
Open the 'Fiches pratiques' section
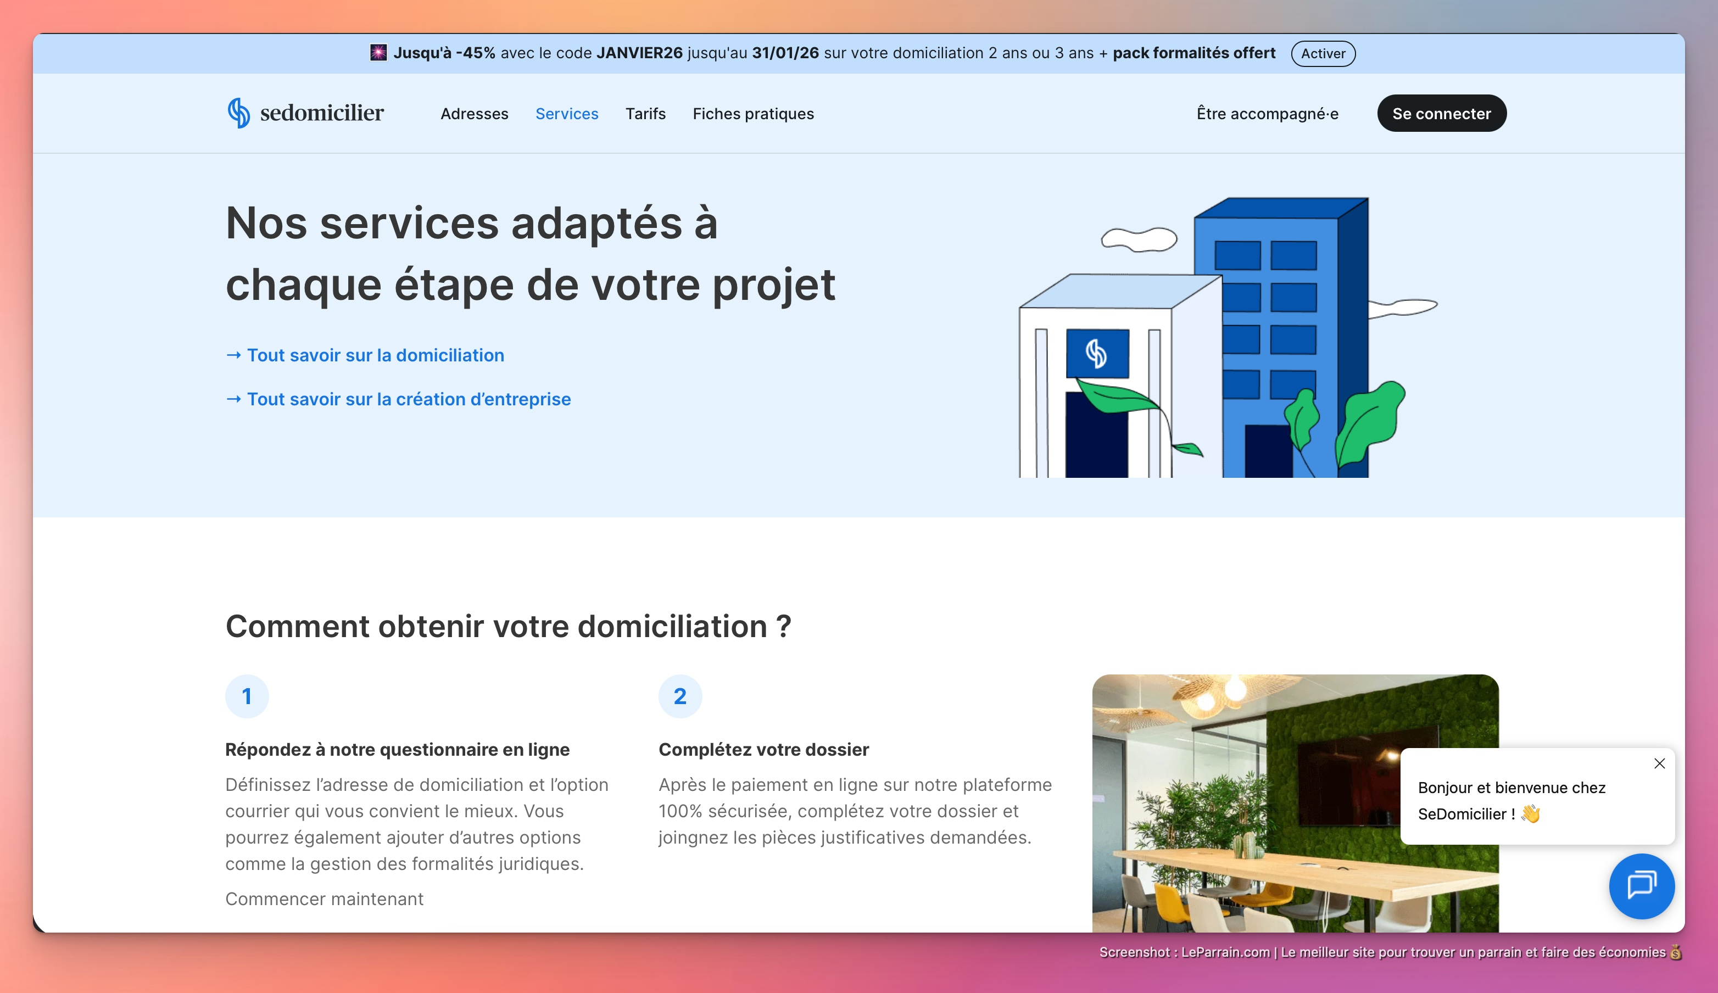[752, 114]
